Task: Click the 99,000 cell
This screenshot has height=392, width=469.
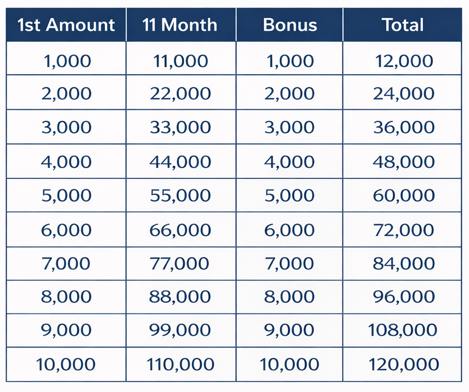Action: point(180,331)
